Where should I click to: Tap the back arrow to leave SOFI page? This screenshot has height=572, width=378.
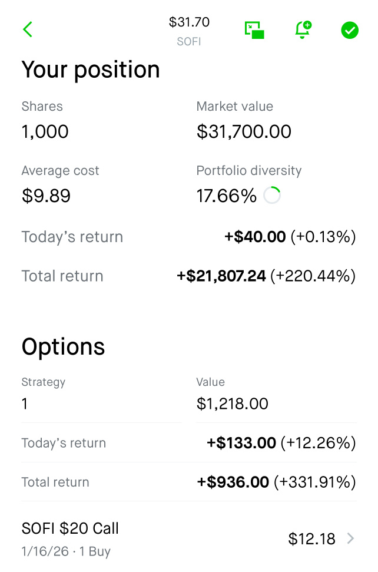coord(27,29)
